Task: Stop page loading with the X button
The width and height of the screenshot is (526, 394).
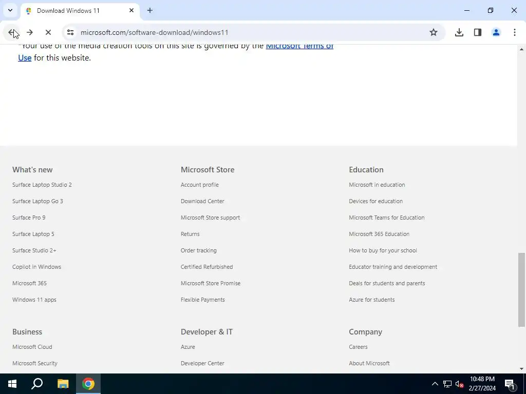Action: tap(48, 32)
